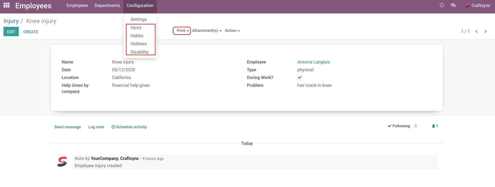Go to the next record arrow

pos(485,31)
